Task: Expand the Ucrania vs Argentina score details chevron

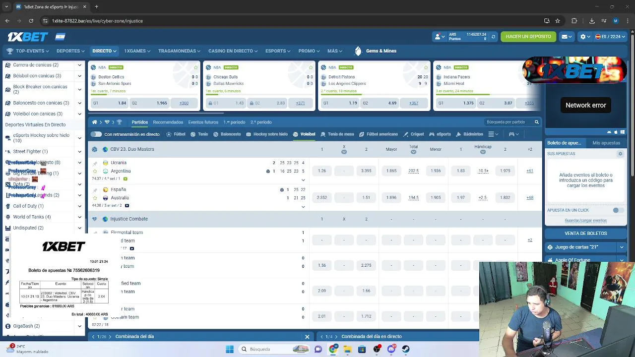Action: (303, 180)
